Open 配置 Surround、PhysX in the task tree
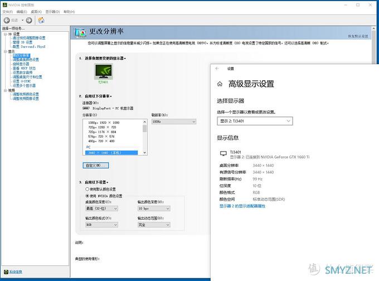Viewport: 379px width, 281px height. [29, 47]
